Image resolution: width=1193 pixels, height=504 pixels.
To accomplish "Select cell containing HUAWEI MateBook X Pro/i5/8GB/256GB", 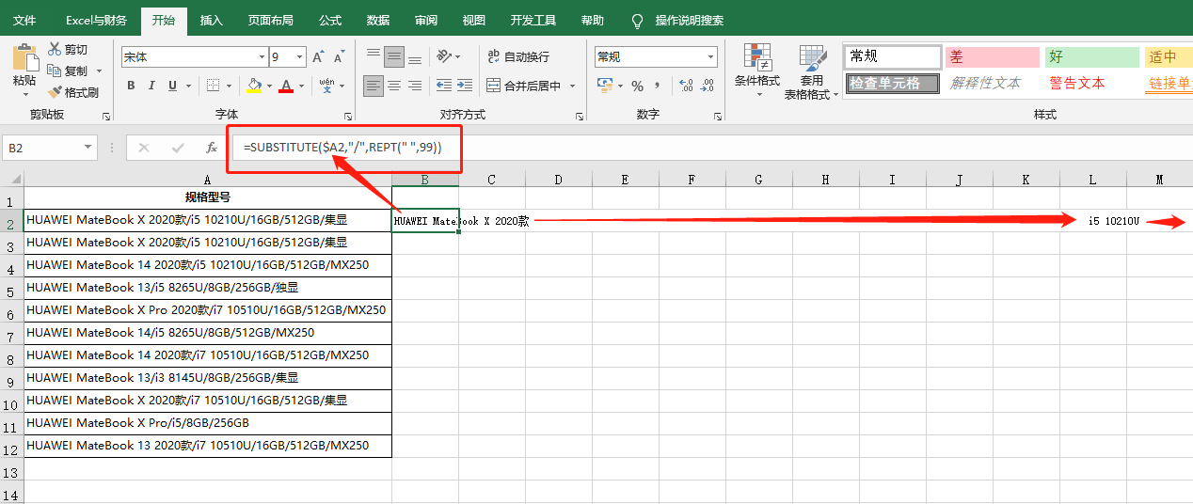I will [208, 423].
